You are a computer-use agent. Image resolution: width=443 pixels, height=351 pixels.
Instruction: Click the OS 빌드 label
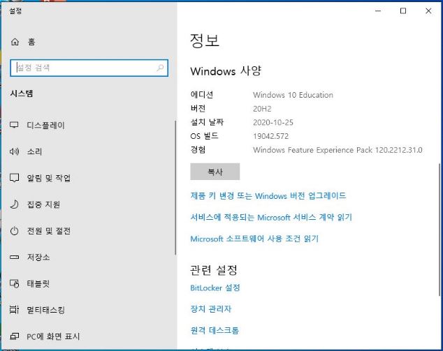[204, 136]
